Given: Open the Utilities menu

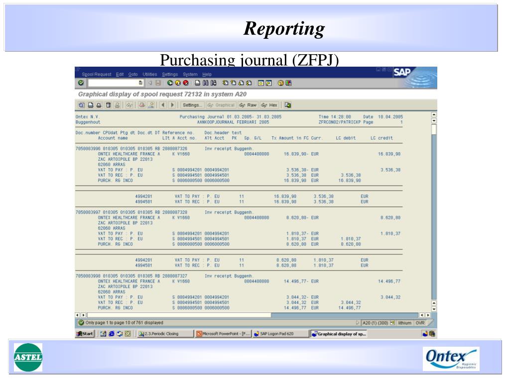Looking at the screenshot, I should pyautogui.click(x=149, y=75).
